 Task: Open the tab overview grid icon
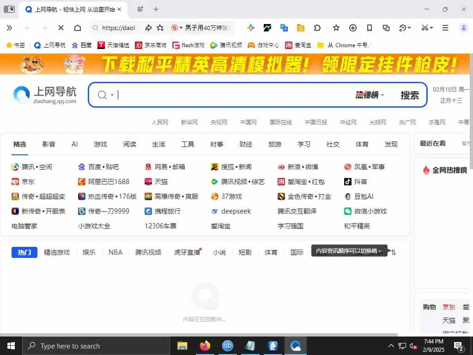140,9
